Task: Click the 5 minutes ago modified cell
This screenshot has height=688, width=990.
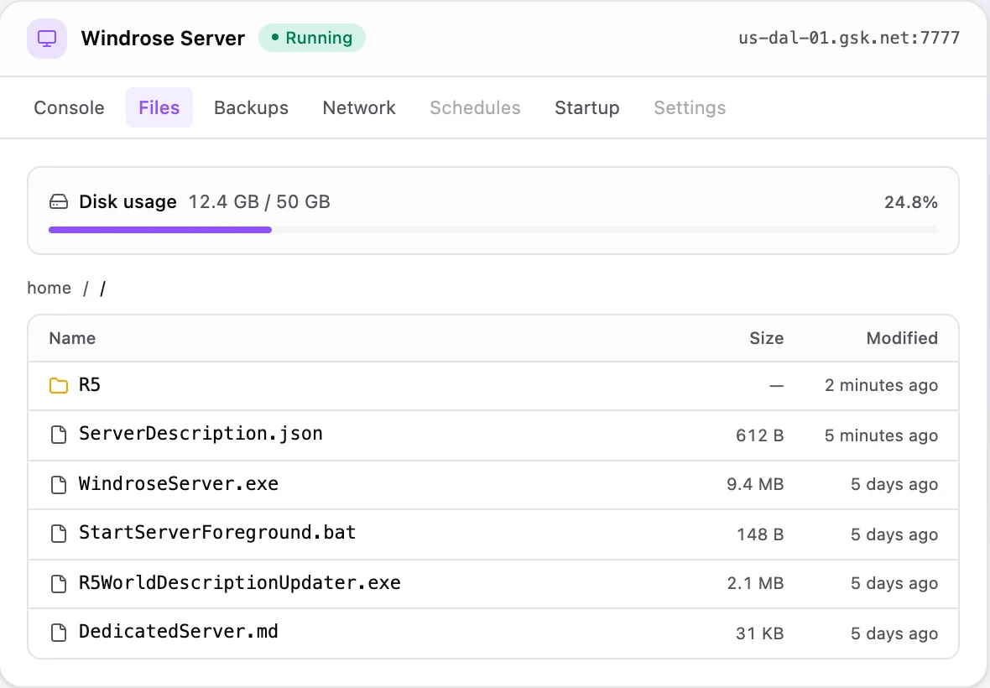Action: (881, 435)
